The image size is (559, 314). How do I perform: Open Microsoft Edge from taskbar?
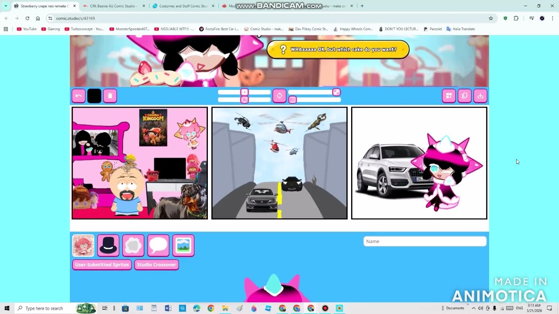[x=197, y=308]
